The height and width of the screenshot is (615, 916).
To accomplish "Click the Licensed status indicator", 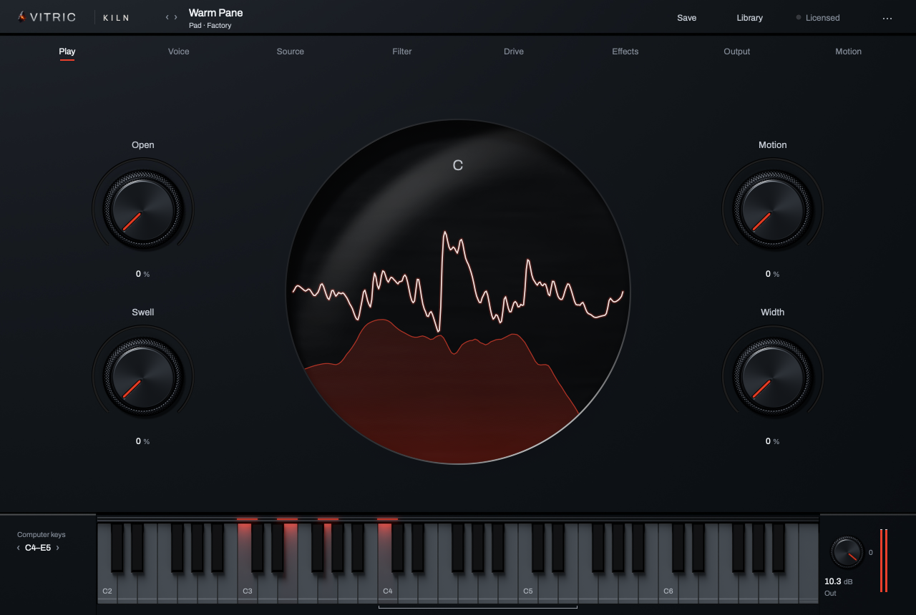I will (x=818, y=18).
